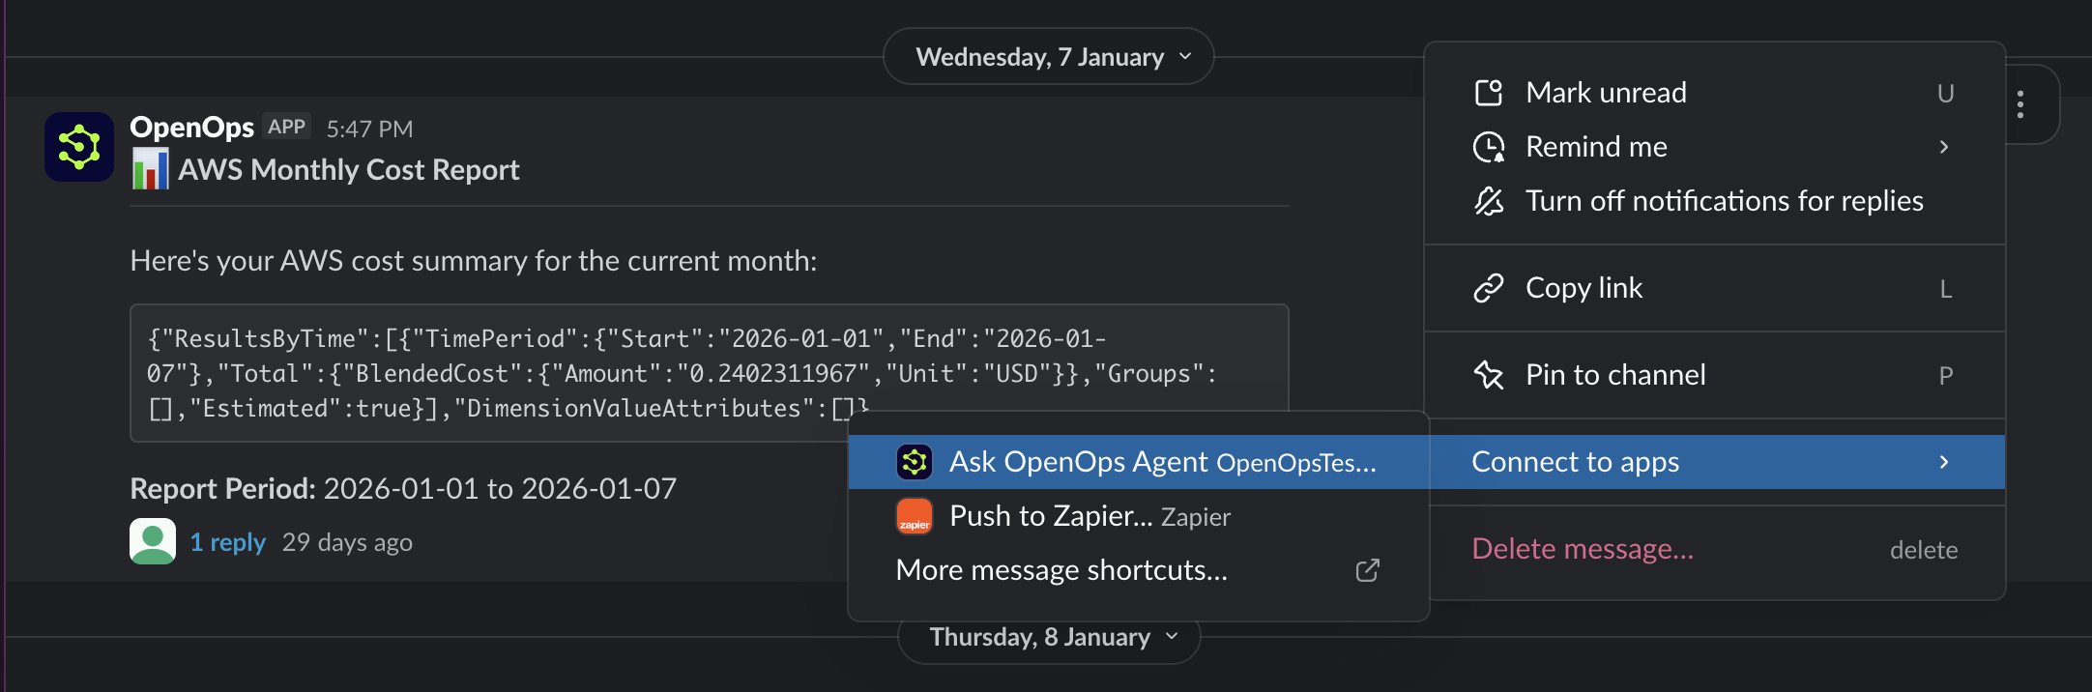Viewport: 2092px width, 692px height.
Task: Click the OpenOps Agent icon in shortcuts submenu
Action: [913, 462]
